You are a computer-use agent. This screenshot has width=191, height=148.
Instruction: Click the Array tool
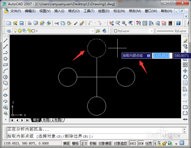coord(185,65)
